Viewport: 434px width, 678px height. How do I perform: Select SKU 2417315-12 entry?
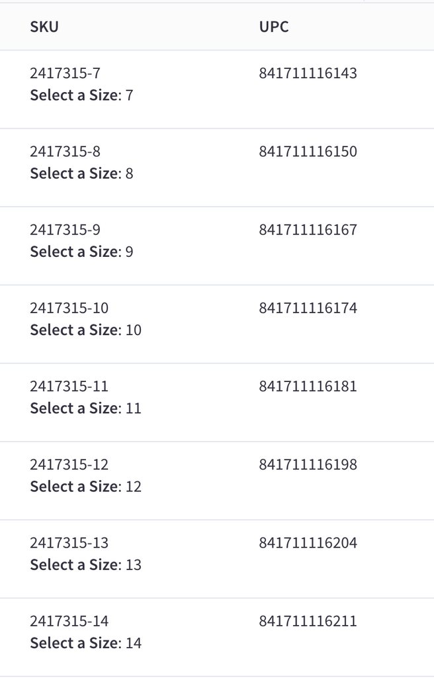(69, 464)
